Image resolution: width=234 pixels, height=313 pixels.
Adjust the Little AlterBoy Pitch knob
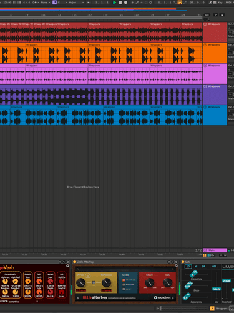pos(80,283)
